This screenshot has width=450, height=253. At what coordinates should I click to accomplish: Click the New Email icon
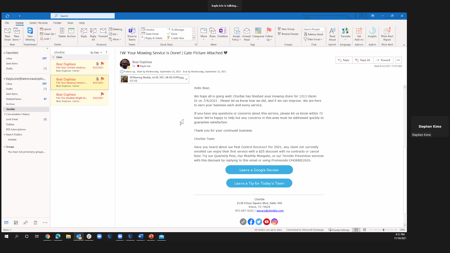(x=8, y=31)
